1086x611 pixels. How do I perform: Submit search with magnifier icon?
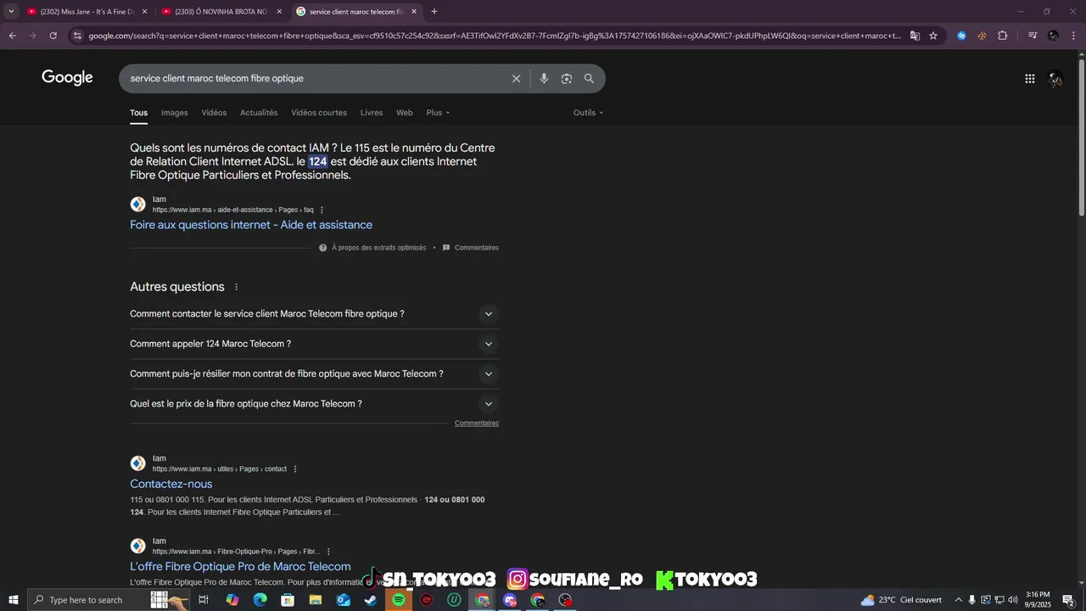click(x=589, y=78)
